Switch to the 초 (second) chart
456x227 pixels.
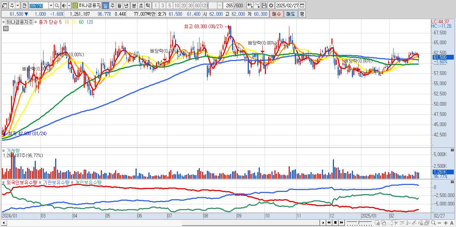pyautogui.click(x=141, y=5)
